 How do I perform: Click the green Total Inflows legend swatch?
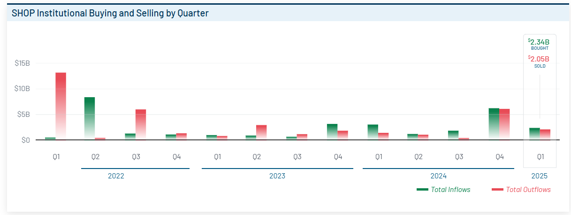point(422,190)
